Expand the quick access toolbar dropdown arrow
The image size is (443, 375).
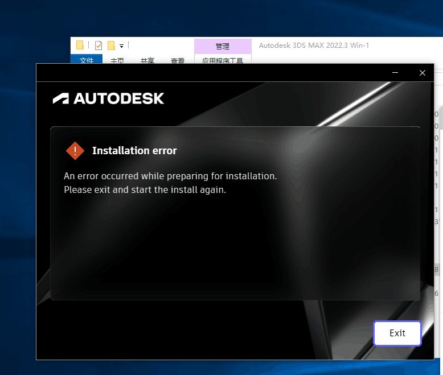pyautogui.click(x=121, y=46)
